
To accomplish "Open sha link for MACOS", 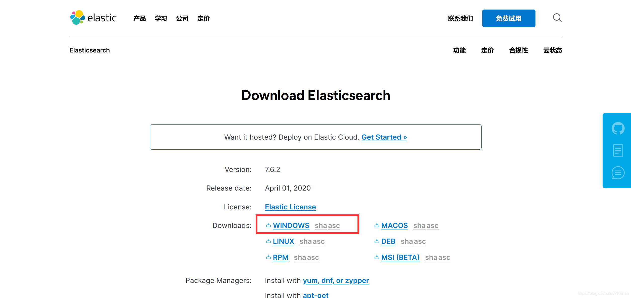I will tap(420, 225).
